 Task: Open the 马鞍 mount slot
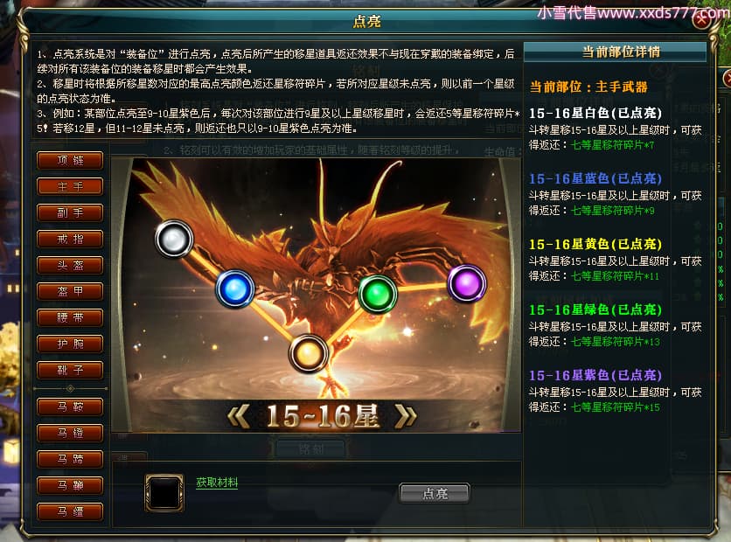(x=70, y=406)
